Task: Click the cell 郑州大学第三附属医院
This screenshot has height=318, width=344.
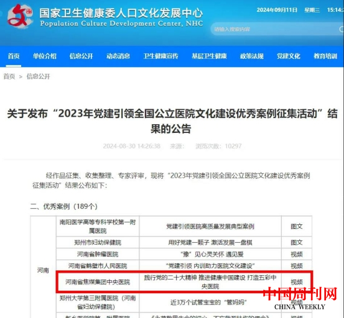Action: point(98,302)
